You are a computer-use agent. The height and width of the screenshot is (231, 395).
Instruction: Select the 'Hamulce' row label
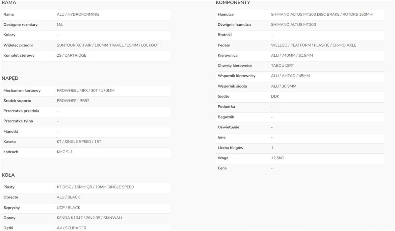(226, 14)
